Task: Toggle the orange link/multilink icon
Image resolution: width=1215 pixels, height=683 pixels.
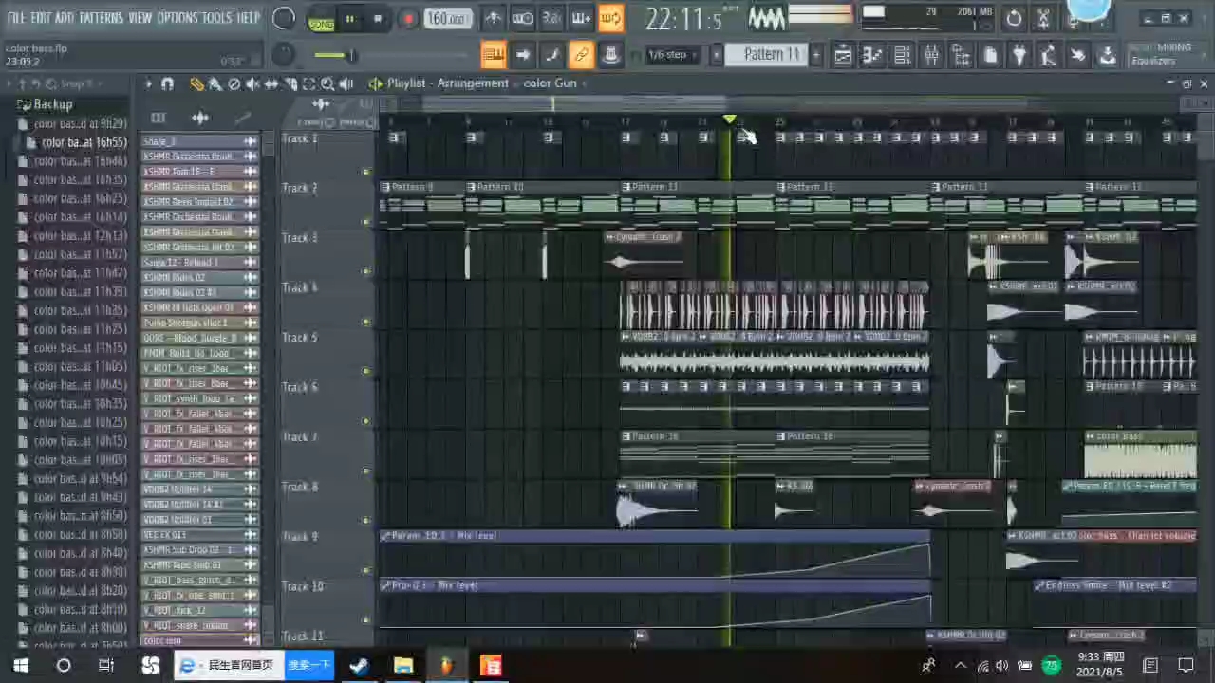Action: coord(582,55)
